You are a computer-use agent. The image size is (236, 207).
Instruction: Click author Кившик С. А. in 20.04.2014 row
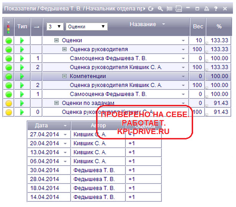click(x=90, y=144)
